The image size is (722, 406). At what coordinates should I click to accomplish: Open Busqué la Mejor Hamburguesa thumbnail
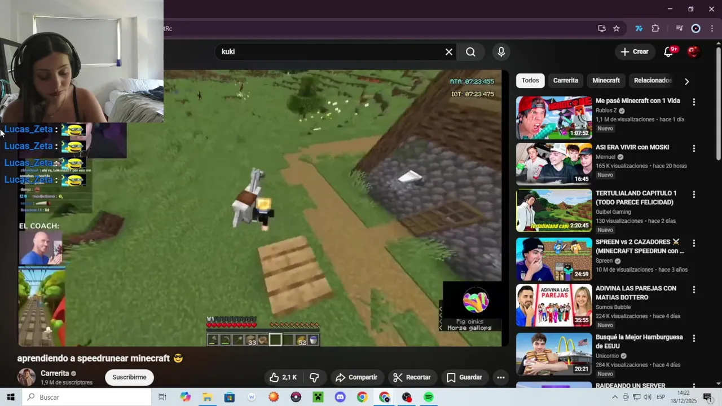554,354
